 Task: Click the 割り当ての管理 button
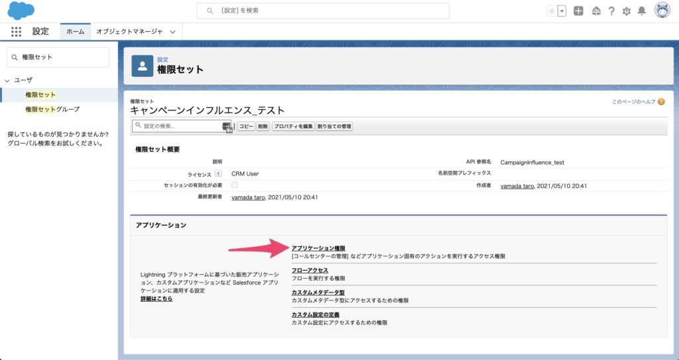coord(334,126)
